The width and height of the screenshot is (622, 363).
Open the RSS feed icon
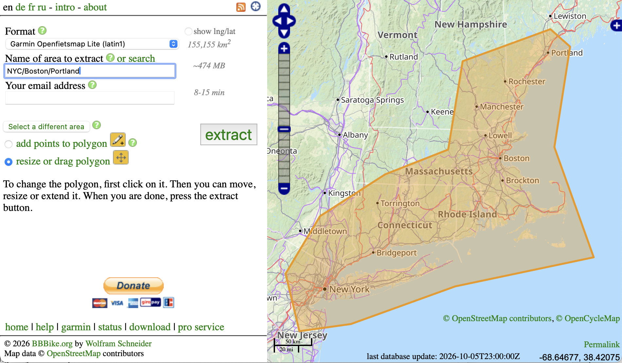tap(241, 7)
